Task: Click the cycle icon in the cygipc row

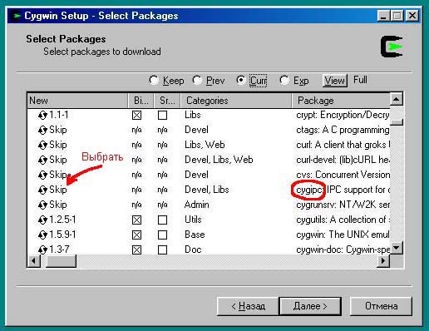Action: click(42, 190)
